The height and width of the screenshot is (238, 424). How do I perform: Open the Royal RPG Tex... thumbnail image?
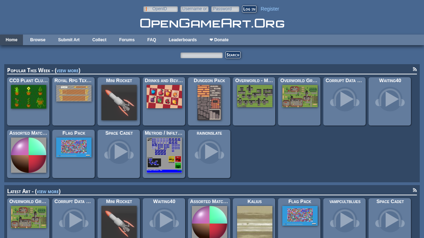pos(74,93)
